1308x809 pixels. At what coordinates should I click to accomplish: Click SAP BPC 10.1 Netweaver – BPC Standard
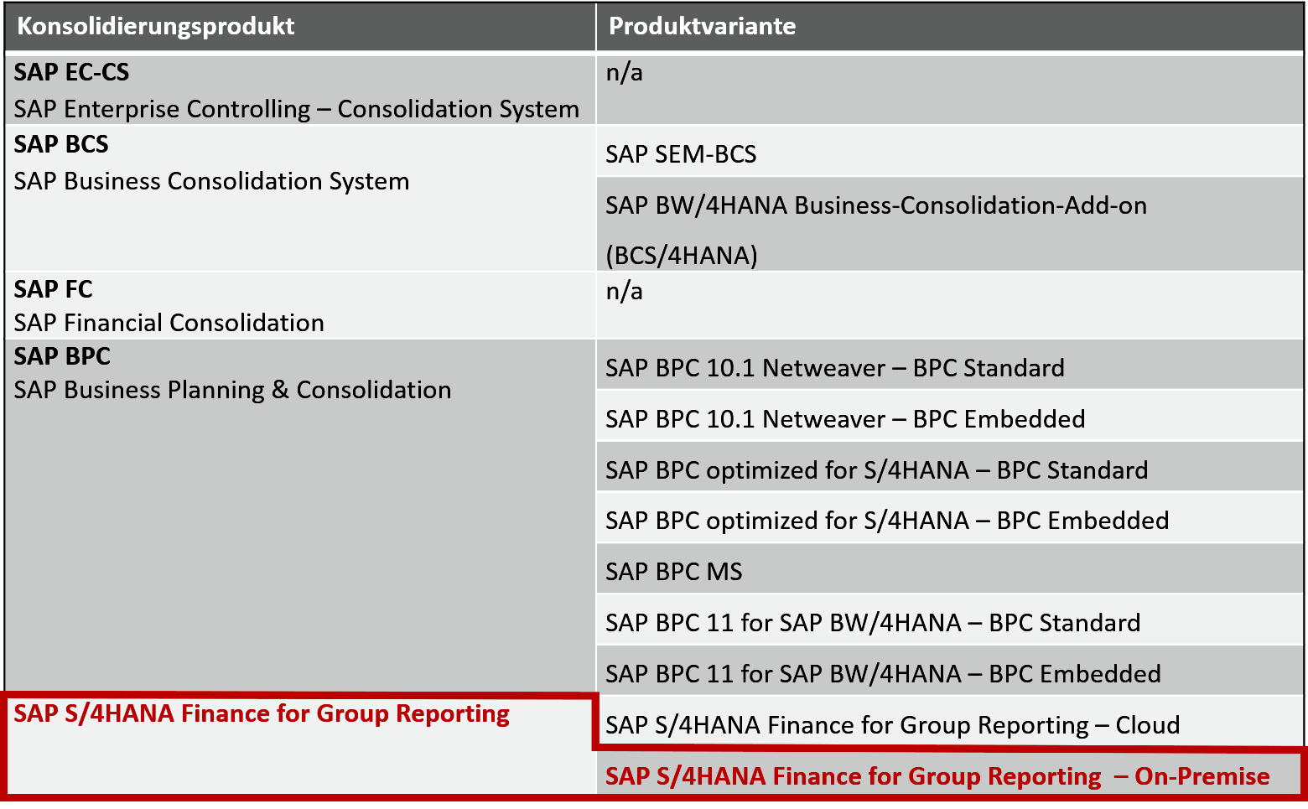[x=834, y=368]
